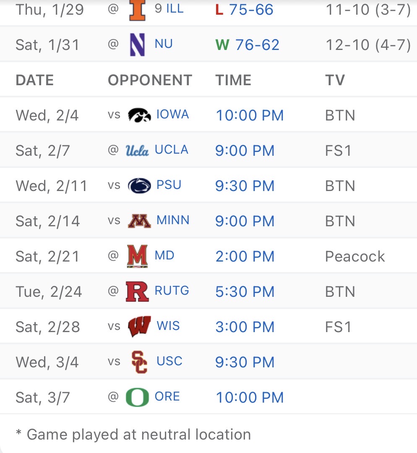The width and height of the screenshot is (417, 453).
Task: Select the 3:00 PM Wisconsin game time
Action: pos(245,327)
